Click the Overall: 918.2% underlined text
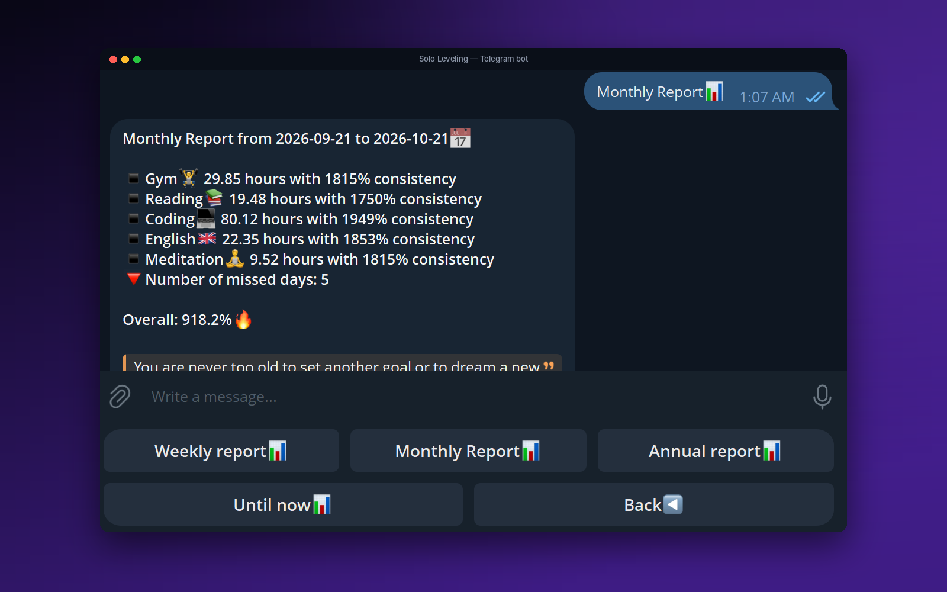The width and height of the screenshot is (947, 592). pyautogui.click(x=177, y=320)
